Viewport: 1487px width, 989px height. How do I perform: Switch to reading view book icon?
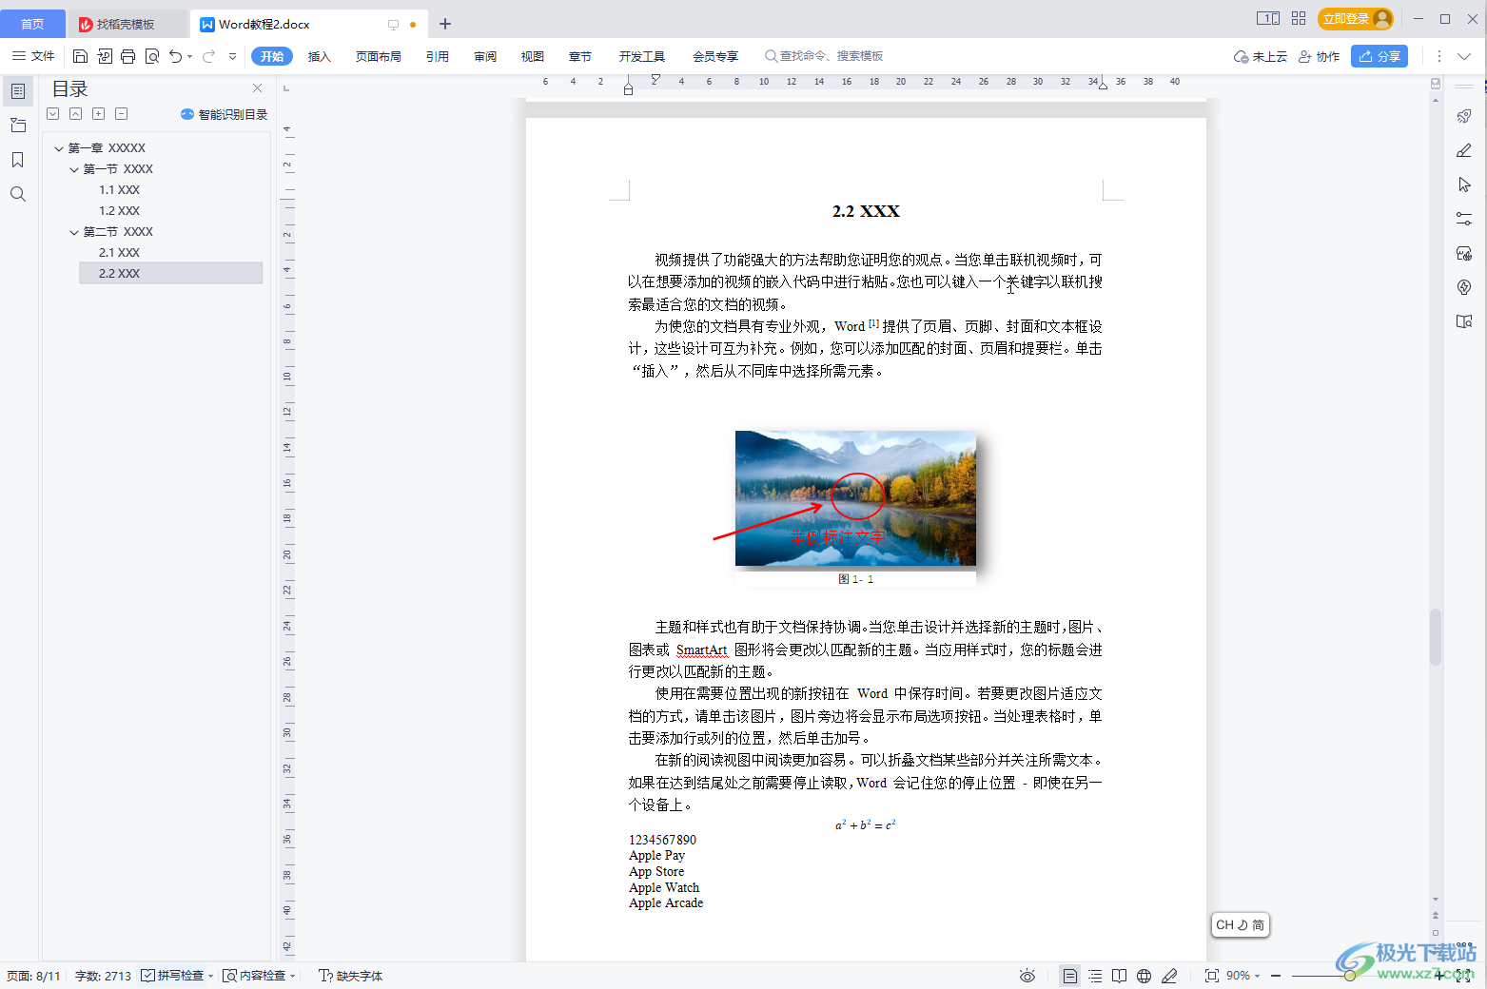(x=1120, y=976)
